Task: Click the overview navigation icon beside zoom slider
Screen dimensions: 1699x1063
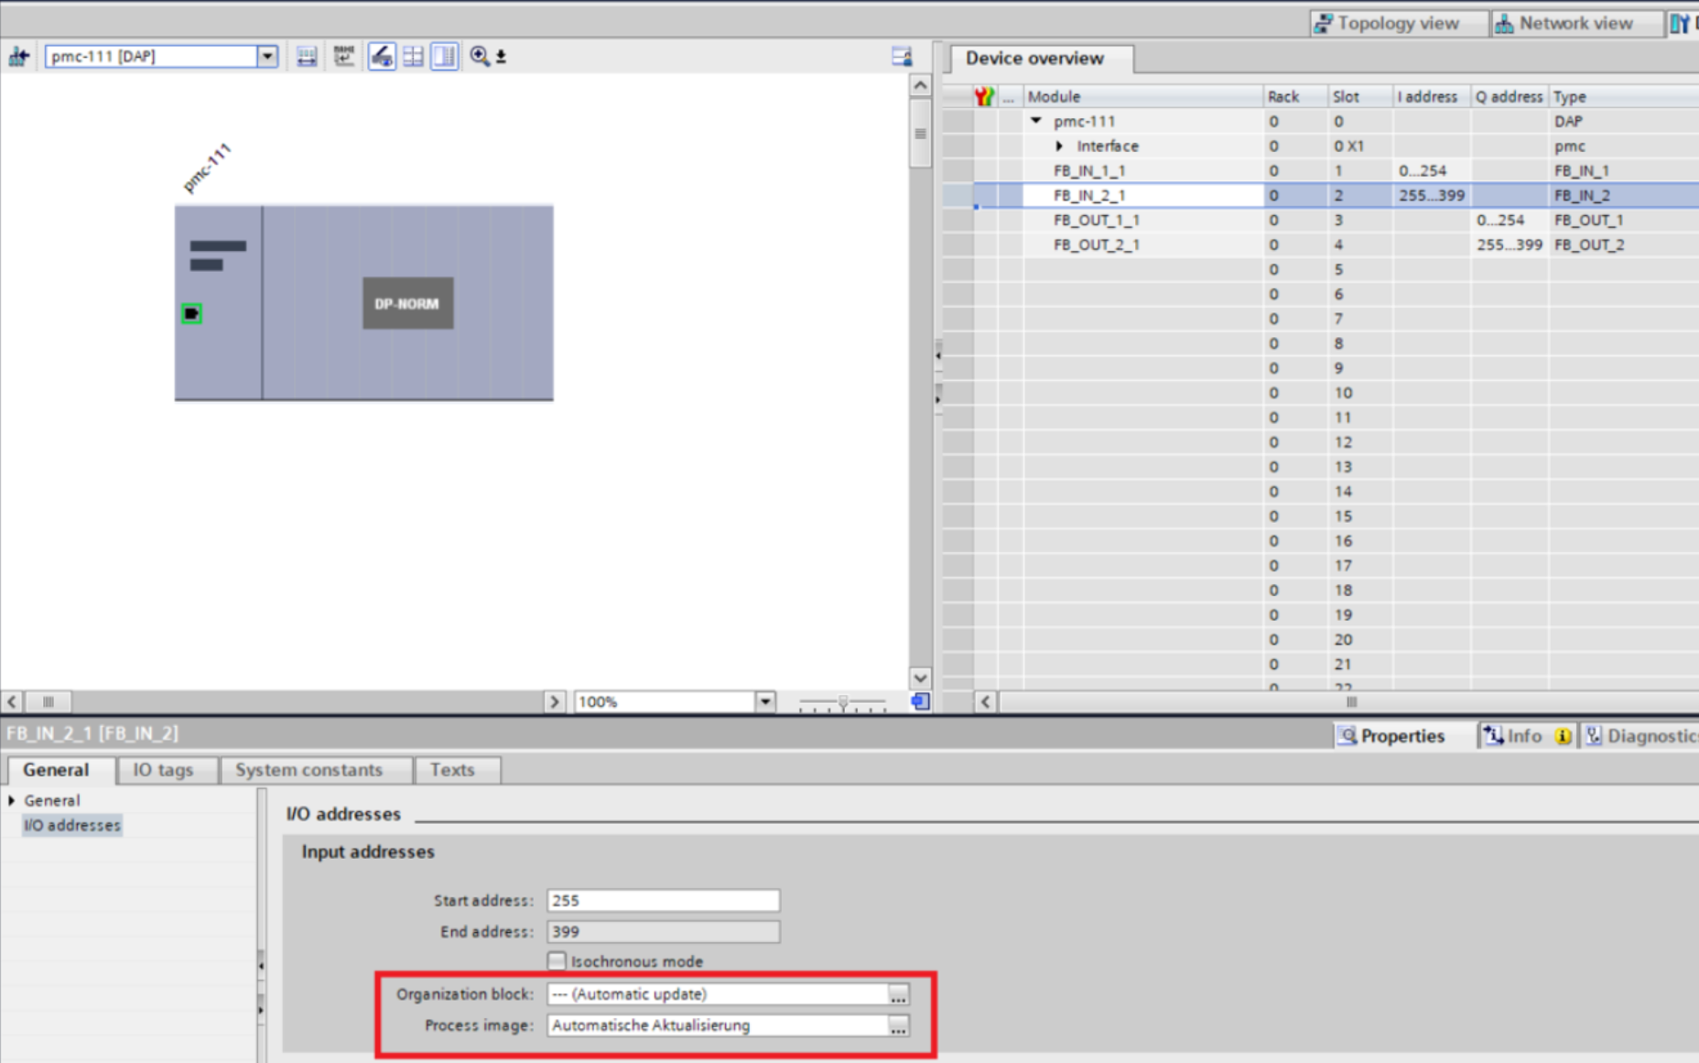Action: pos(921,701)
